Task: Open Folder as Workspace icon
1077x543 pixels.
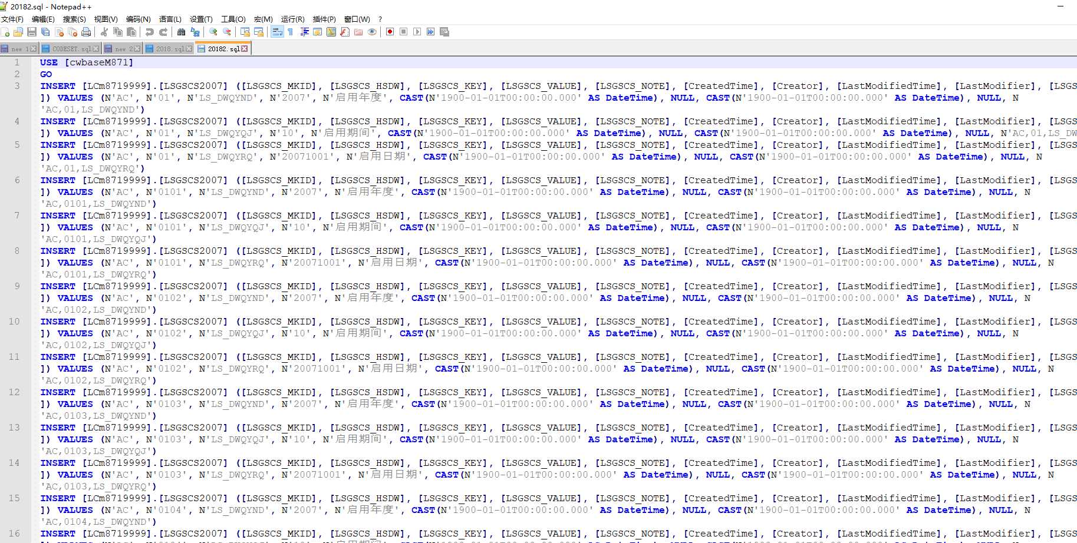Action: pyautogui.click(x=358, y=32)
